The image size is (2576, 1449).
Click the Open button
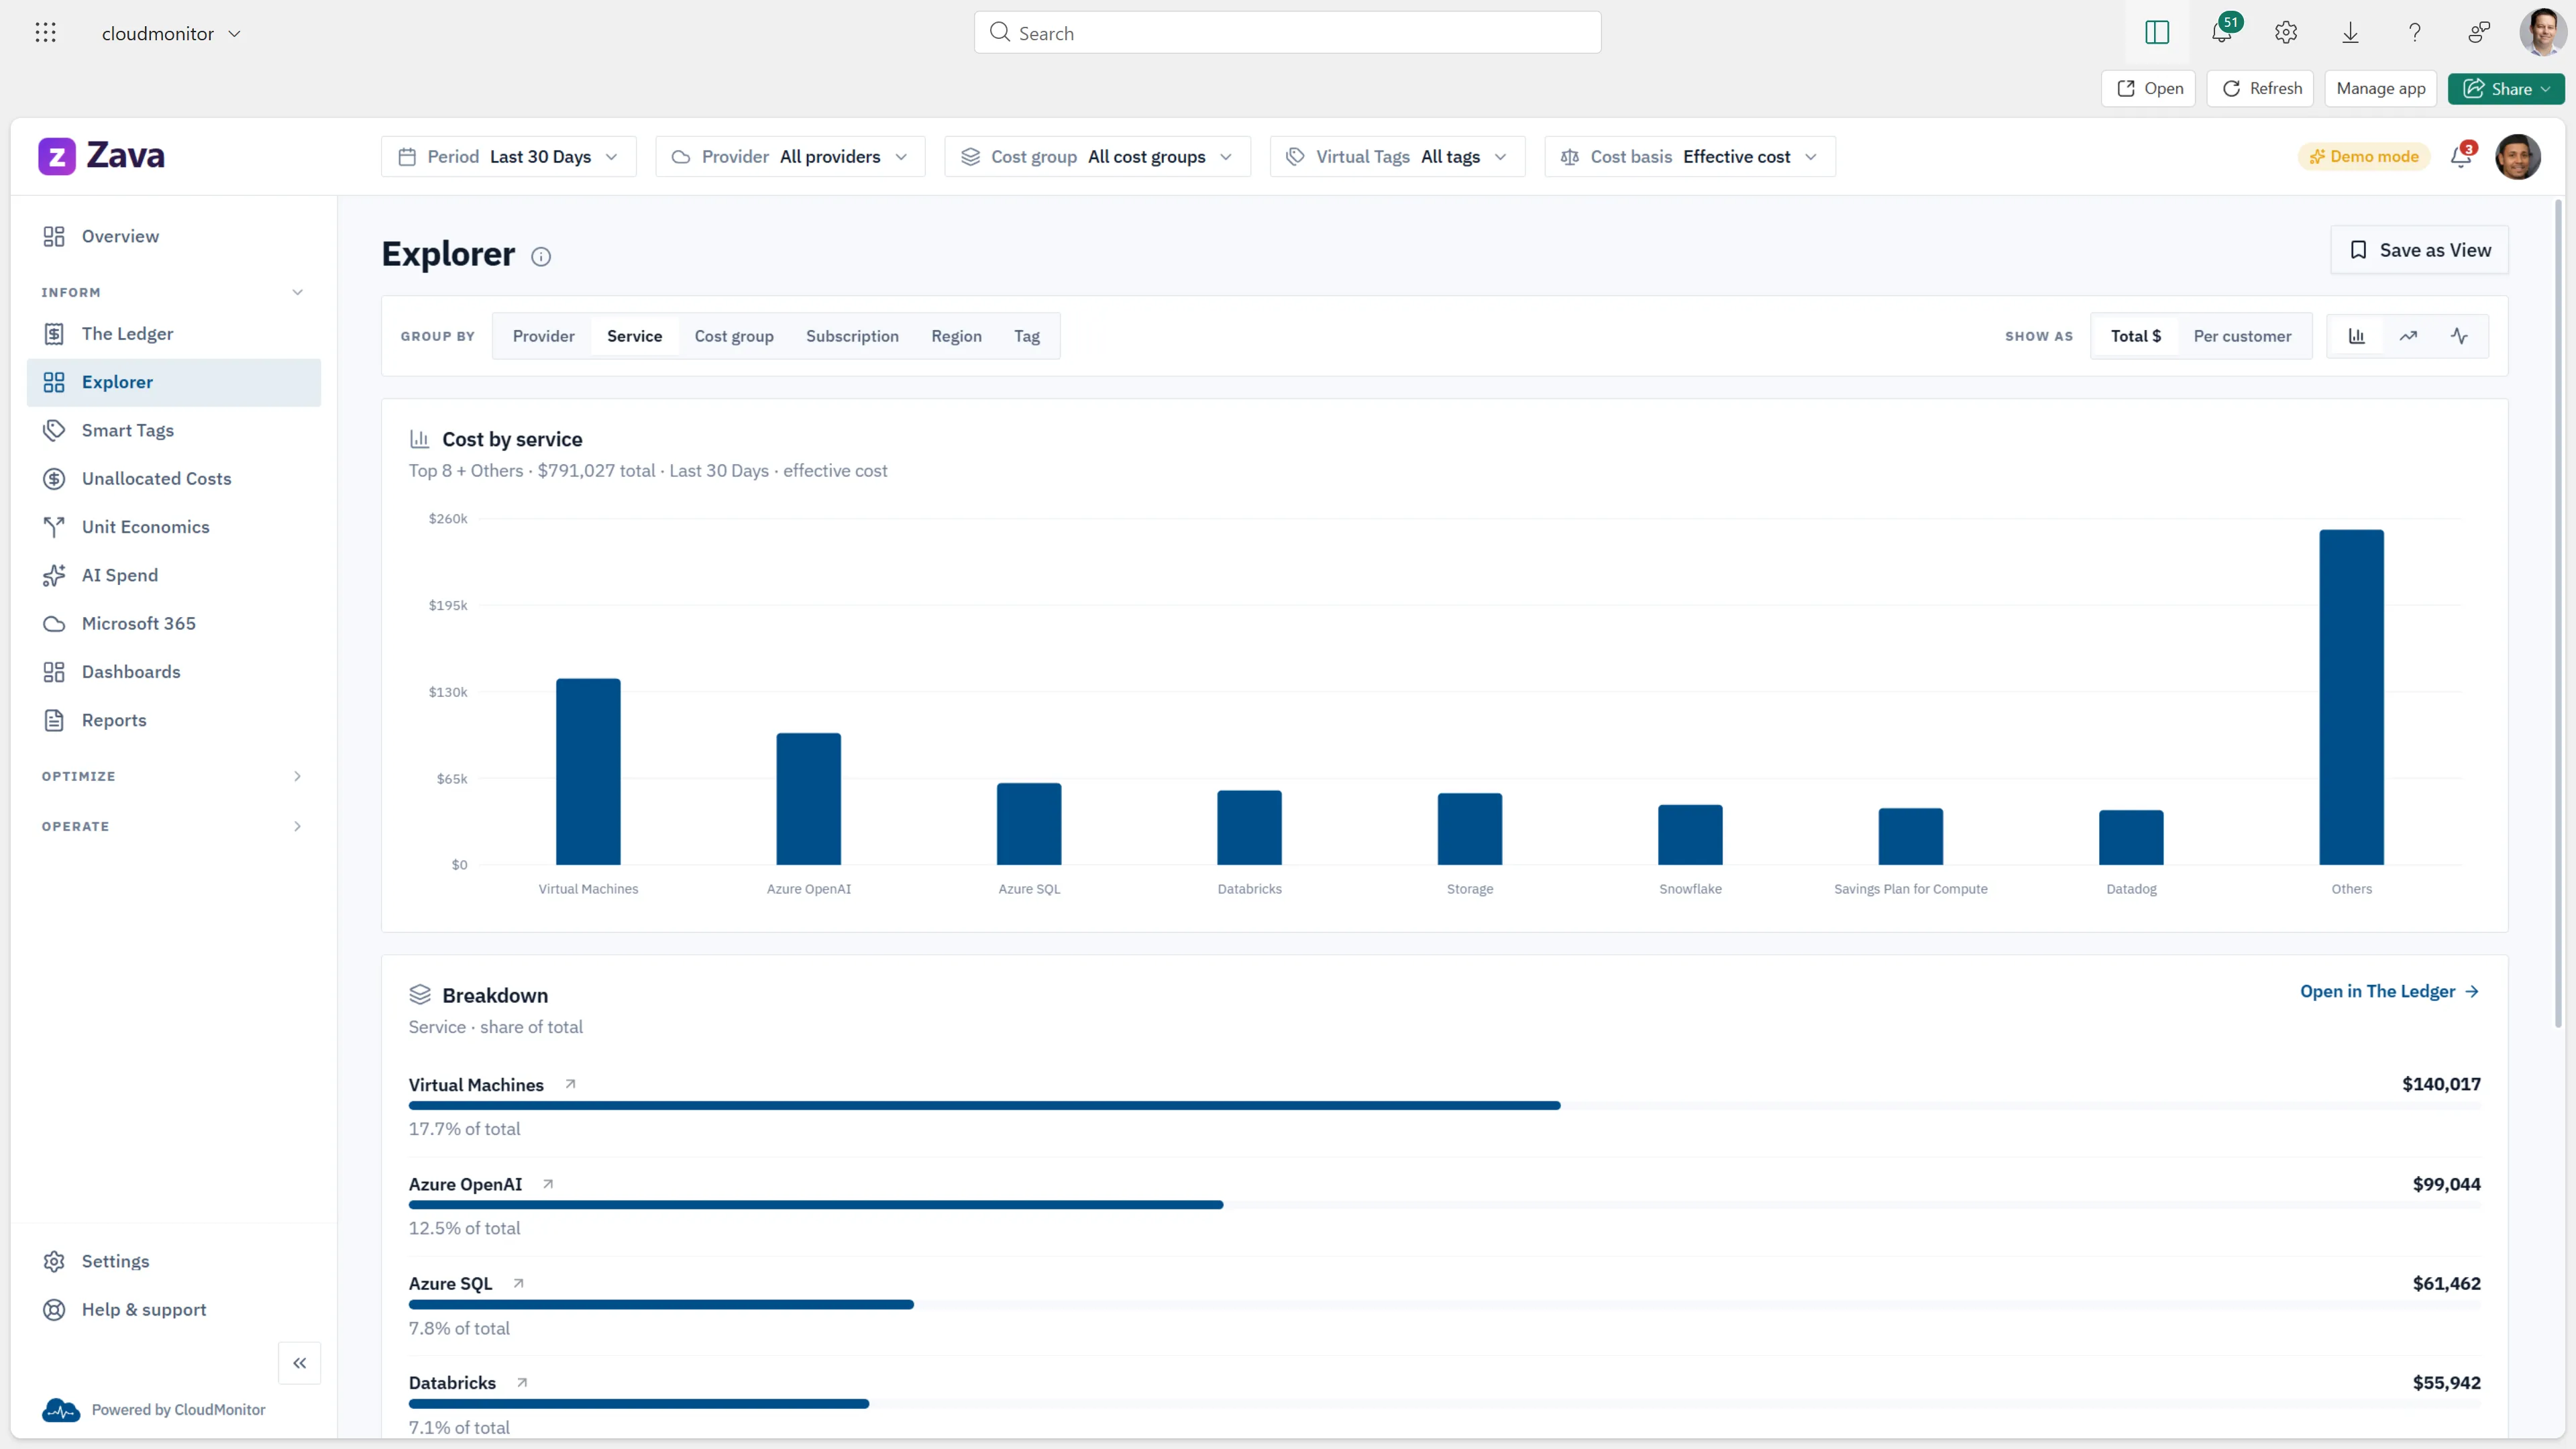click(2148, 89)
